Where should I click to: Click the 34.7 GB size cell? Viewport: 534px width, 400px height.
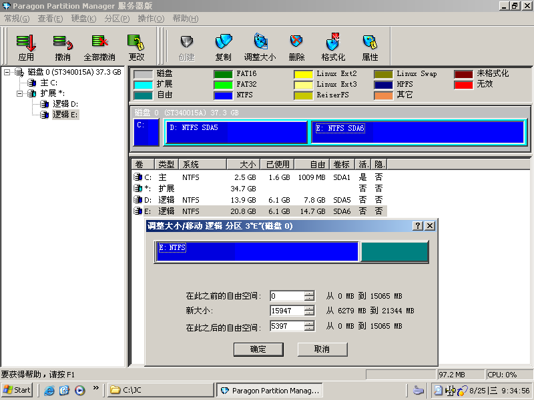243,189
